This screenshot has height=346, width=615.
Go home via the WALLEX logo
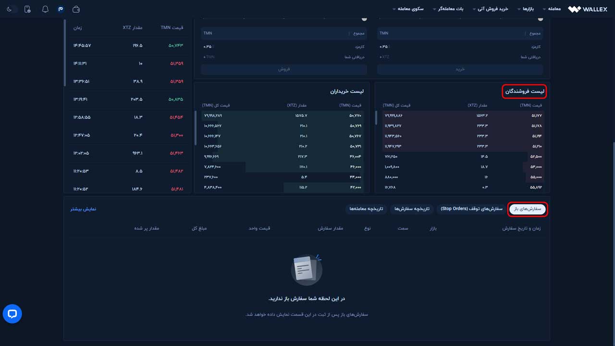tap(587, 9)
